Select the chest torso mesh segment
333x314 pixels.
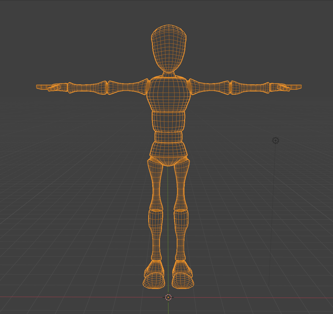tap(168, 94)
